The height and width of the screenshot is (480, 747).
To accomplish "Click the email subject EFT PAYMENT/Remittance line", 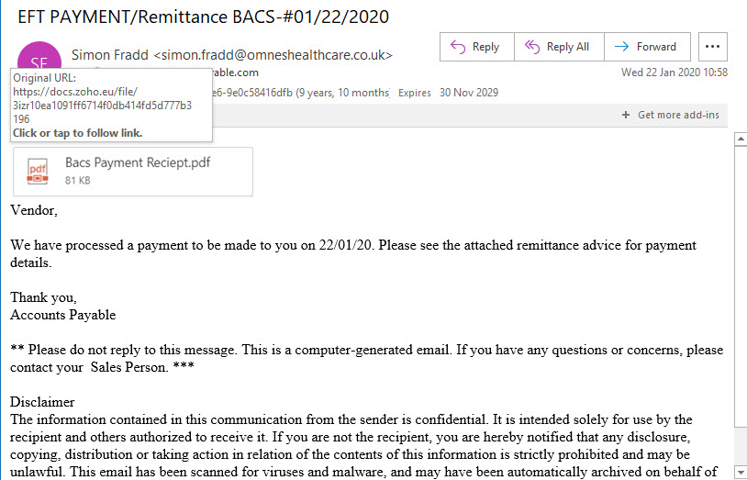I will click(204, 17).
